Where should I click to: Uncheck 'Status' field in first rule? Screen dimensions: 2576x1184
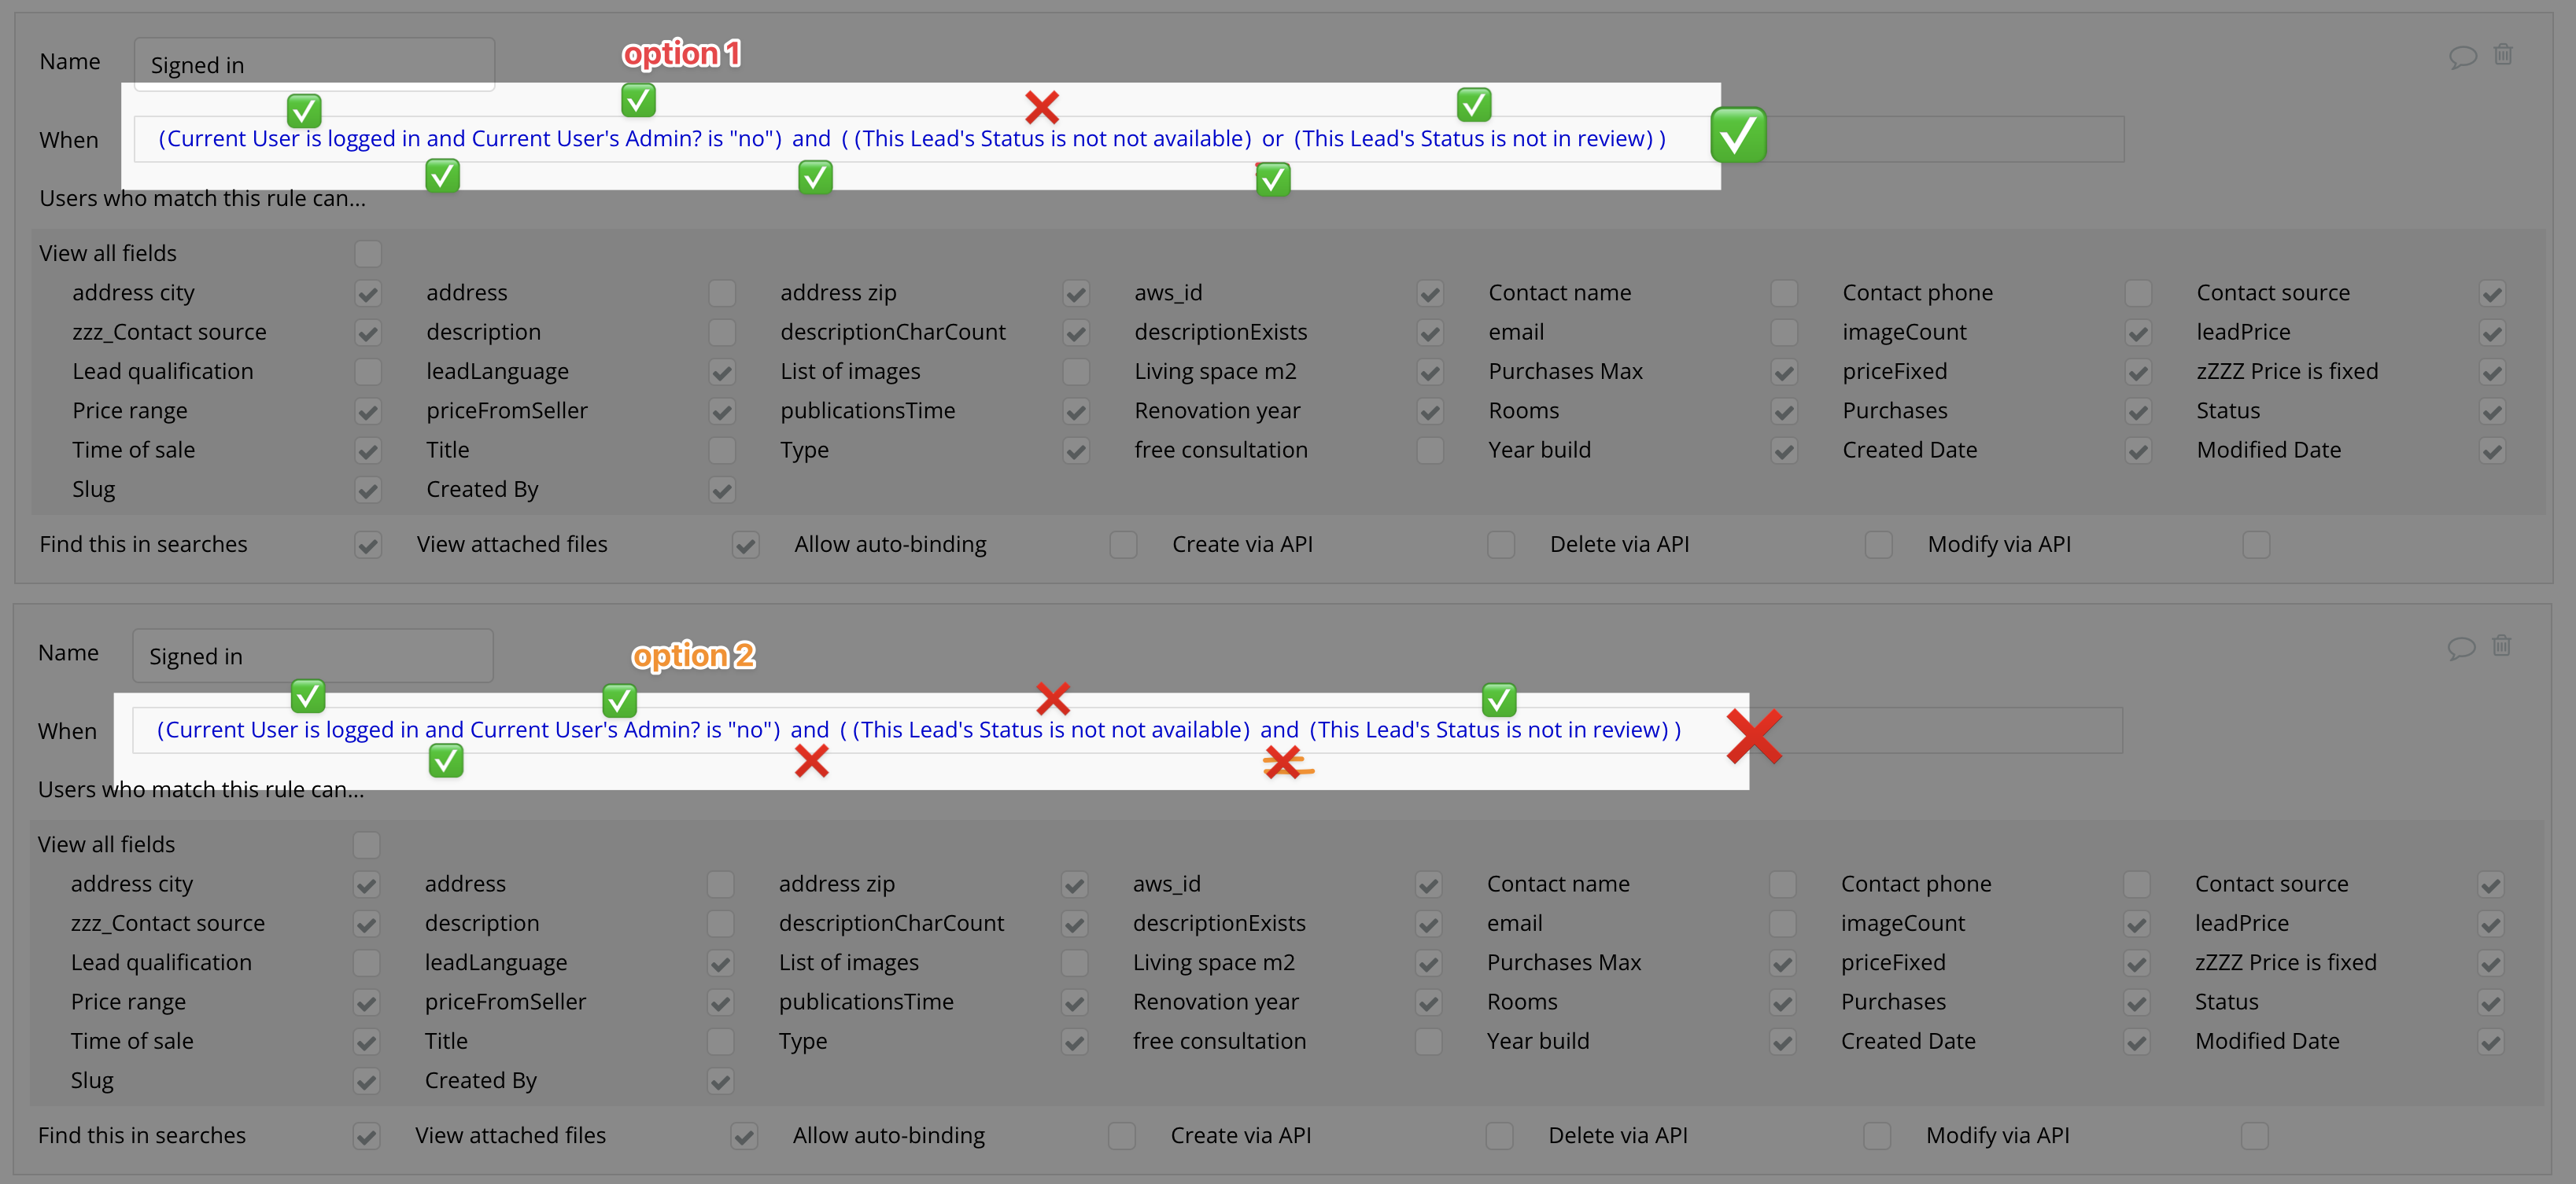(2492, 412)
